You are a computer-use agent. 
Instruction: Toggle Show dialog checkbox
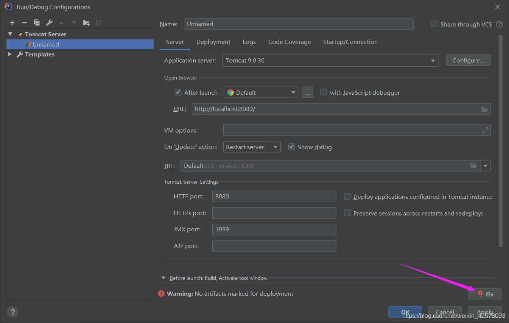[x=291, y=147]
